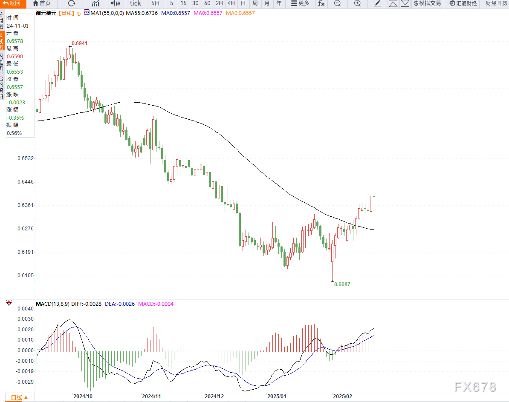Image resolution: width=509 pixels, height=402 pixels.
Task: Expand the 更多 more menu
Action: [300, 3]
